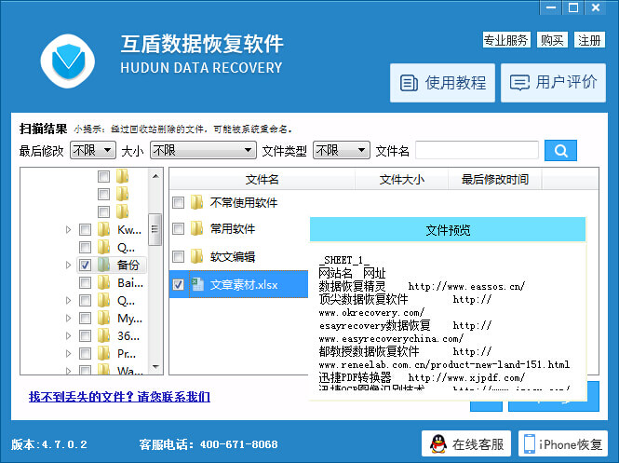
Task: Click the 在线客服 button
Action: (x=465, y=443)
